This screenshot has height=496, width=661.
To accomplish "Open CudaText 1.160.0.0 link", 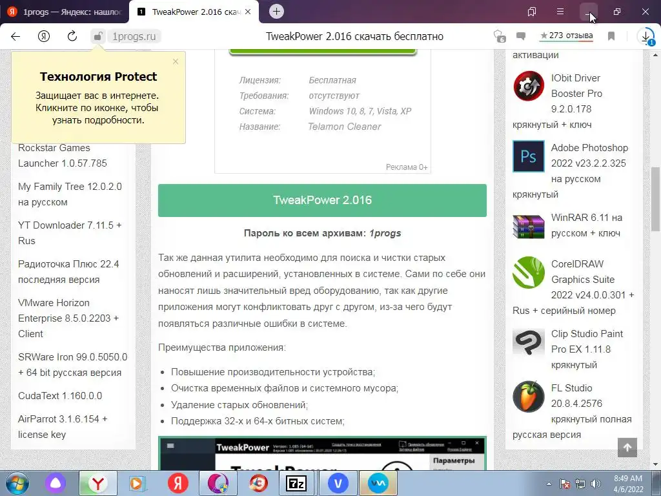I will click(x=60, y=396).
